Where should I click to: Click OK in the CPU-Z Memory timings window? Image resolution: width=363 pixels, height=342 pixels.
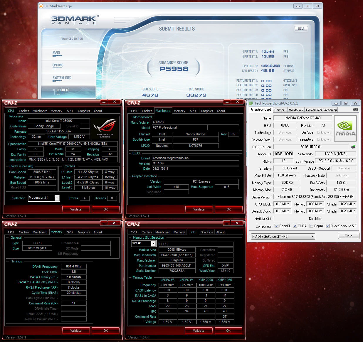[106, 331]
